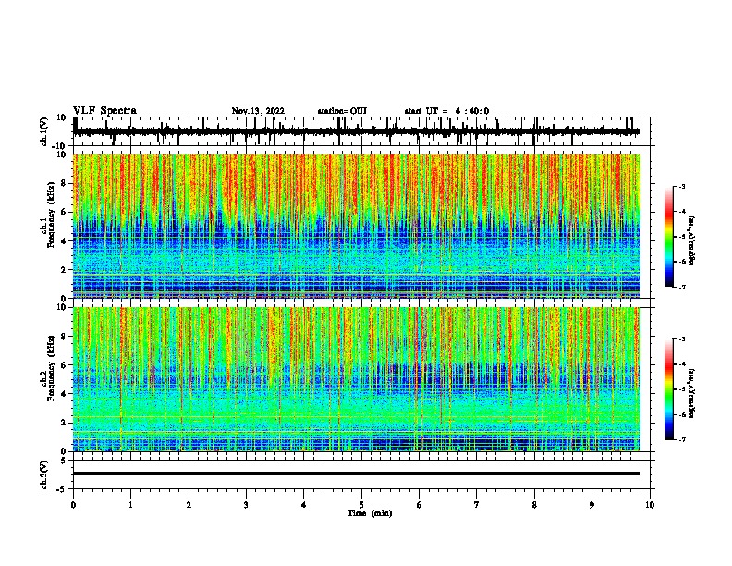Click the ch.2 spectrogram colorbar
732x566 pixels.
click(x=669, y=389)
